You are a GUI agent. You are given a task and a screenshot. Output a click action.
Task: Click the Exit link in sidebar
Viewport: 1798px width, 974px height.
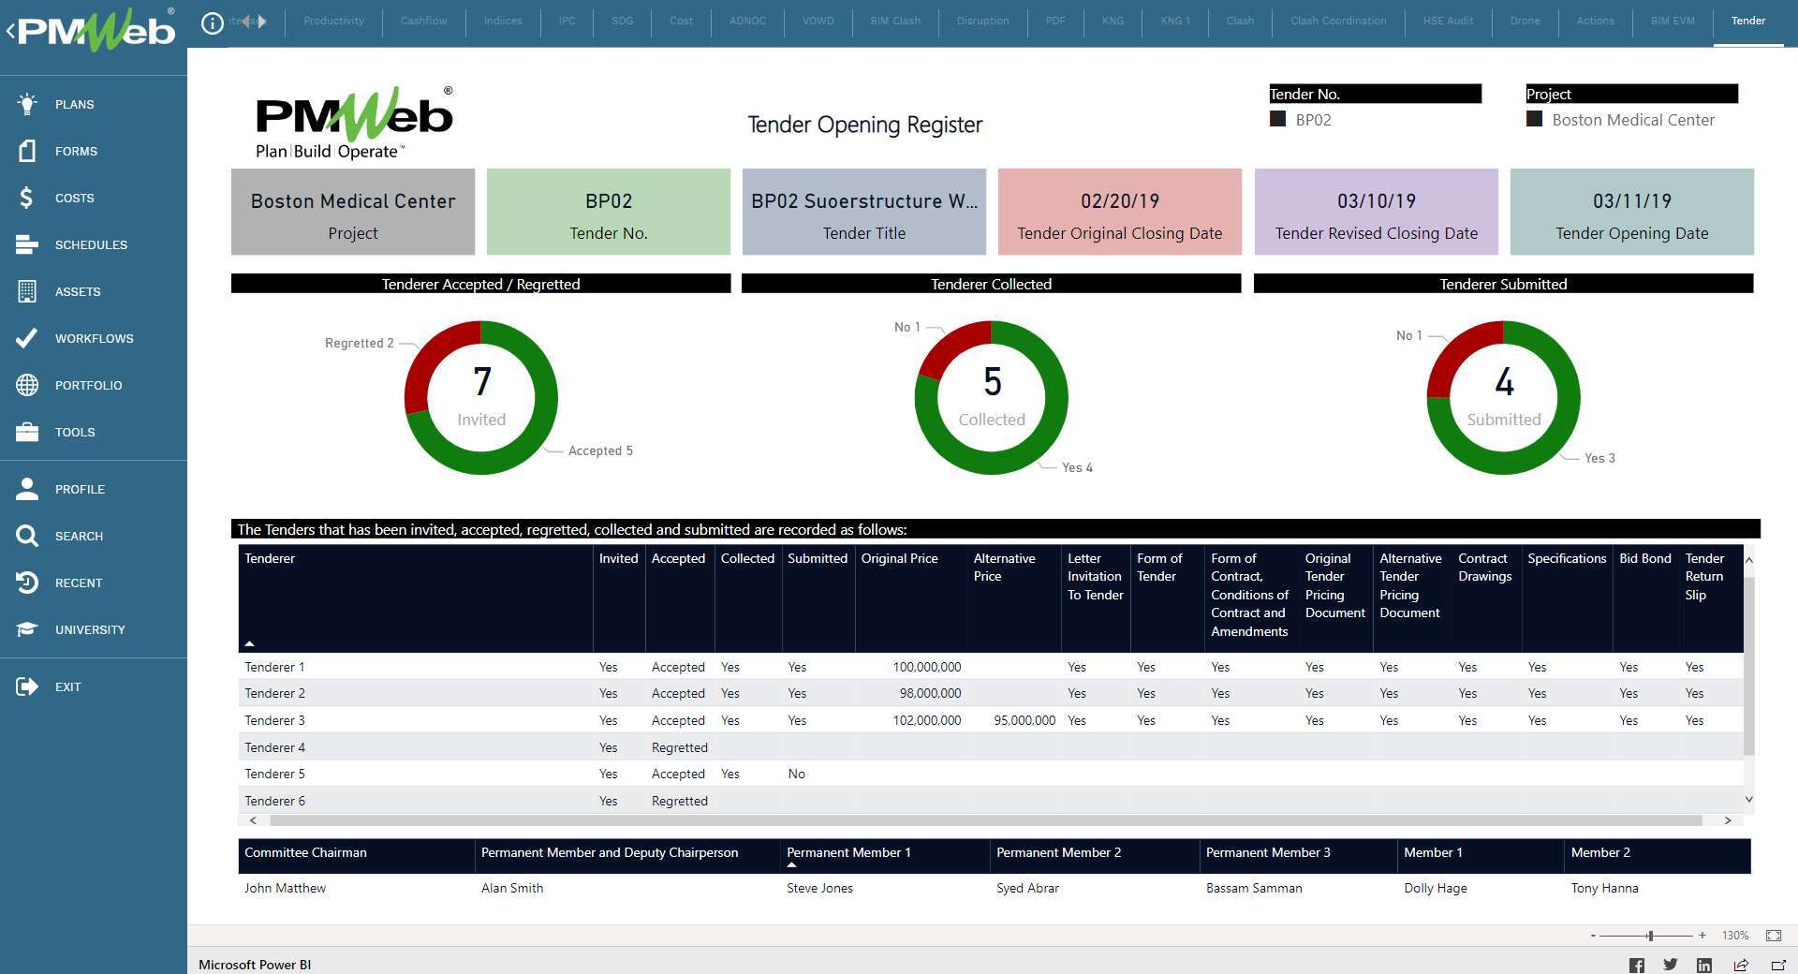tap(67, 686)
